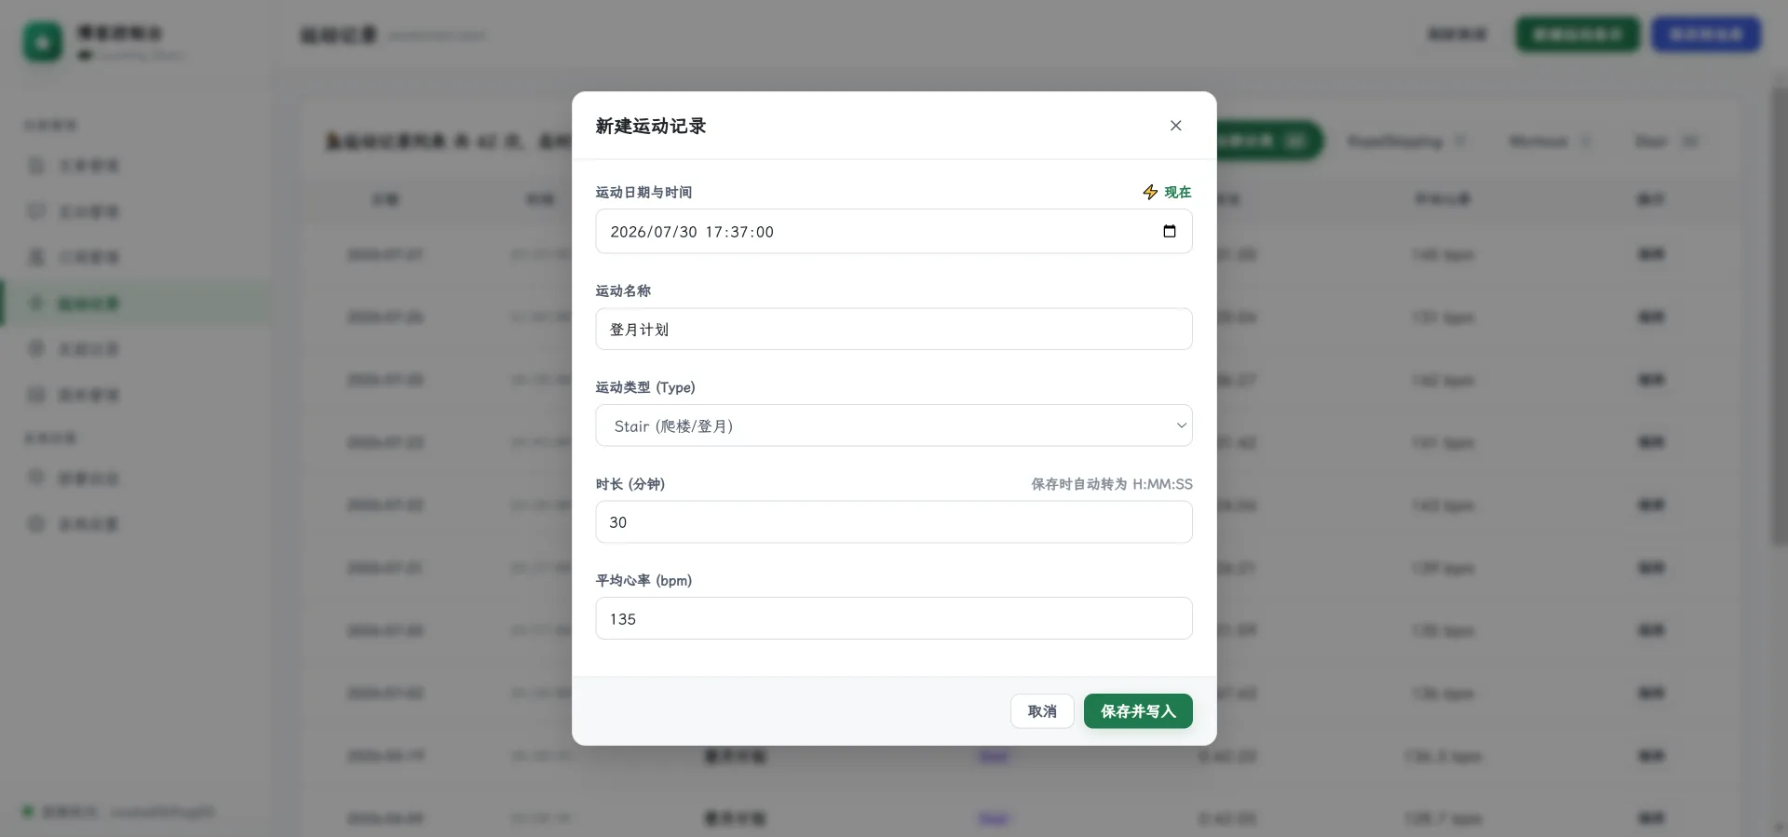This screenshot has height=837, width=1788.
Task: Click the chevron arrow of the Stair select box
Action: pos(1181,425)
